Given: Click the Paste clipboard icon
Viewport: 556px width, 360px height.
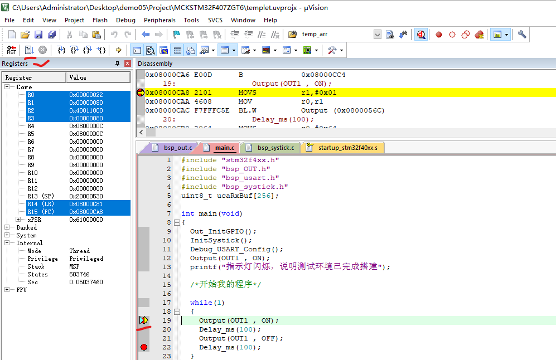Looking at the screenshot, I should (x=96, y=35).
